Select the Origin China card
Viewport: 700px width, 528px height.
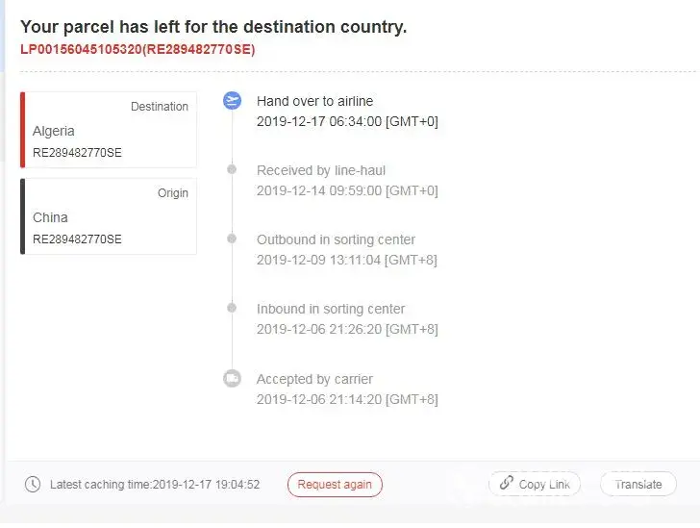[x=109, y=216]
